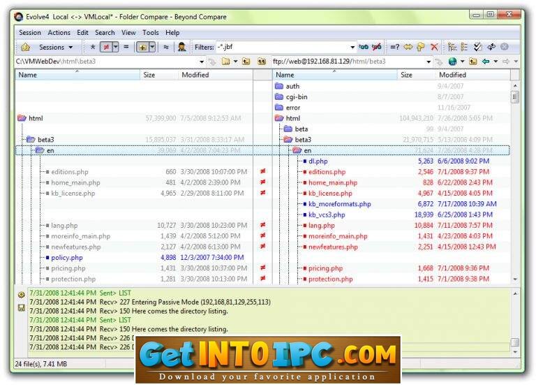
Task: Toggle the Always Show Folders button
Action: 142,47
